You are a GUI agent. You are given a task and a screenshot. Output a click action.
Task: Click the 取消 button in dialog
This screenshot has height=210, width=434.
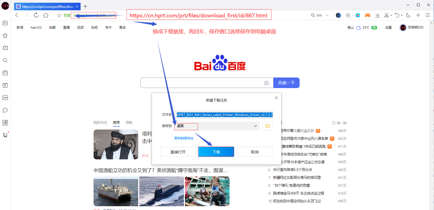255,152
